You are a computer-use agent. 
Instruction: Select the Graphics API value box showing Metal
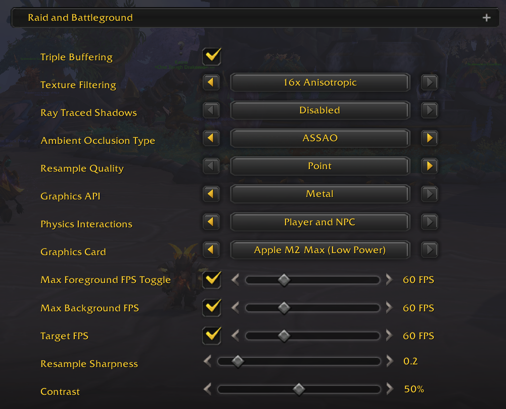[319, 194]
